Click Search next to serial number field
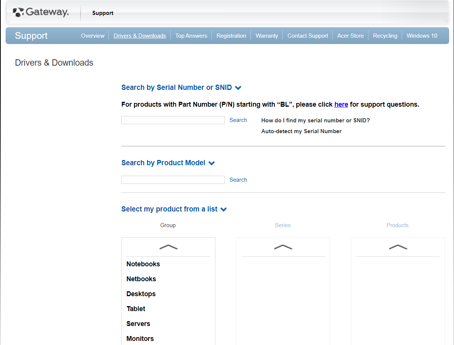454x345 pixels. point(238,120)
